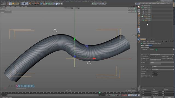This screenshot has width=175, height=98.
Task: Click Attribute Manager up arrow icon
Action: pyautogui.click(x=166, y=41)
